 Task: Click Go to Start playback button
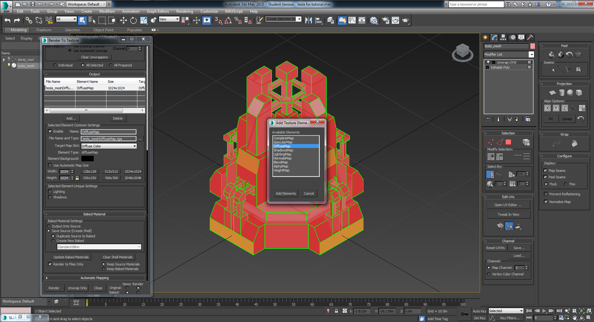(529, 311)
